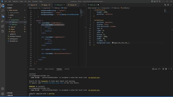
Task: Open the Source Control view
Action: pyautogui.click(x=2, y=16)
